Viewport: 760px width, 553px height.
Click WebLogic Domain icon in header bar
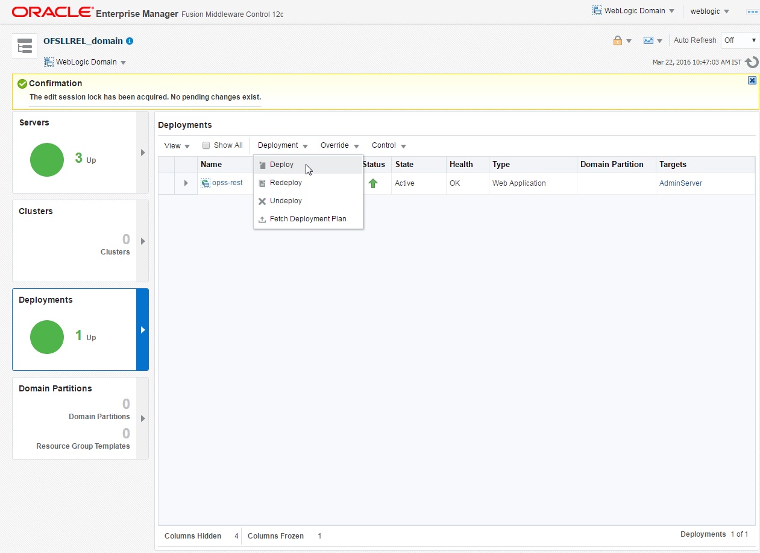click(597, 11)
